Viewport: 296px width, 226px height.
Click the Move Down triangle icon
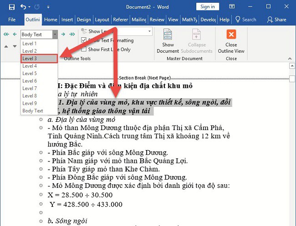click(15, 46)
